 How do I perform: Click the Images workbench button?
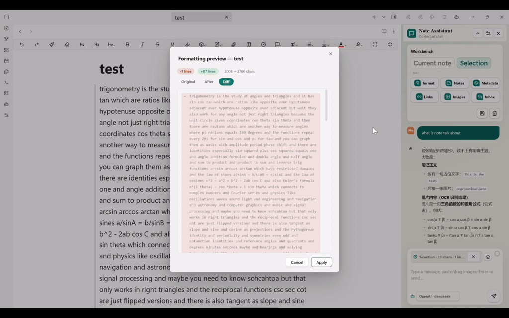point(455,97)
